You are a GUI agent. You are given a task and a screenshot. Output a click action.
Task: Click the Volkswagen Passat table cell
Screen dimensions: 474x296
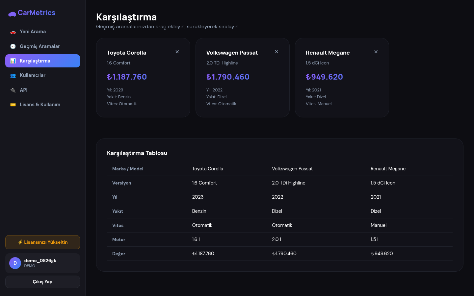[x=292, y=169]
